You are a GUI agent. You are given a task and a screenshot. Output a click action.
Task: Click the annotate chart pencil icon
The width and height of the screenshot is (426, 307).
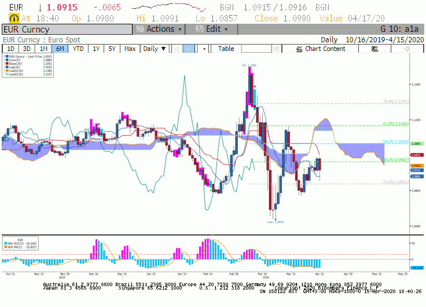click(x=374, y=49)
